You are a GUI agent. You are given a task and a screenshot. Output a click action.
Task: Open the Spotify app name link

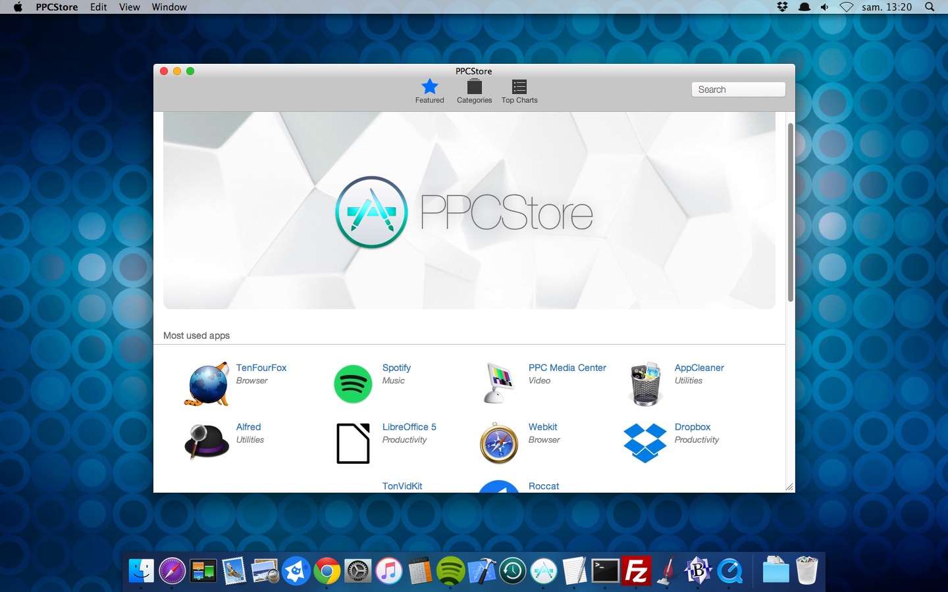pos(396,368)
